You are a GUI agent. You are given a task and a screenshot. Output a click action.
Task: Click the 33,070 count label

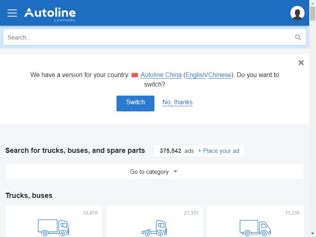click(x=90, y=213)
